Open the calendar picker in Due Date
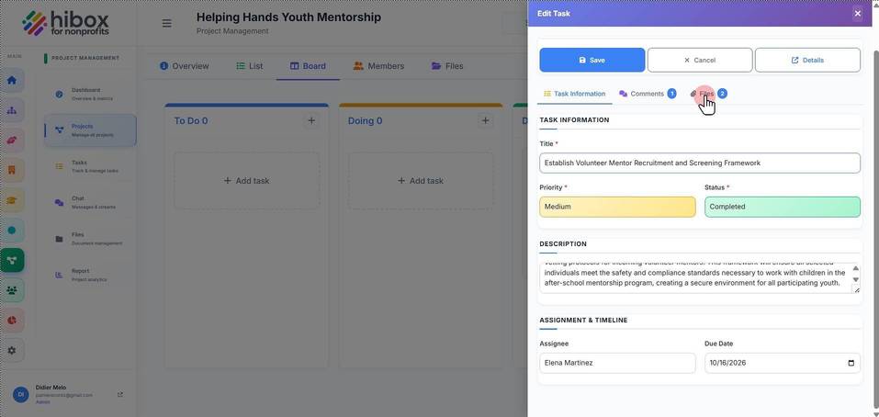 pyautogui.click(x=851, y=363)
